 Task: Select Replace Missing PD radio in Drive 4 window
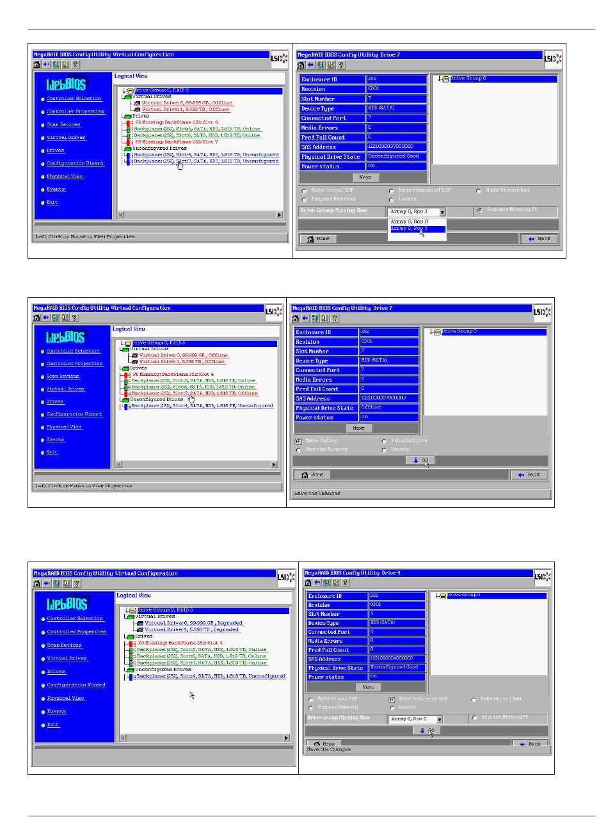point(474,718)
